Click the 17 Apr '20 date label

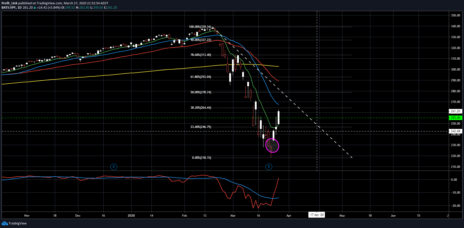tap(317, 215)
